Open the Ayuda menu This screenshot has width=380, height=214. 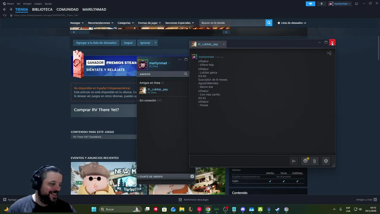coord(48,4)
